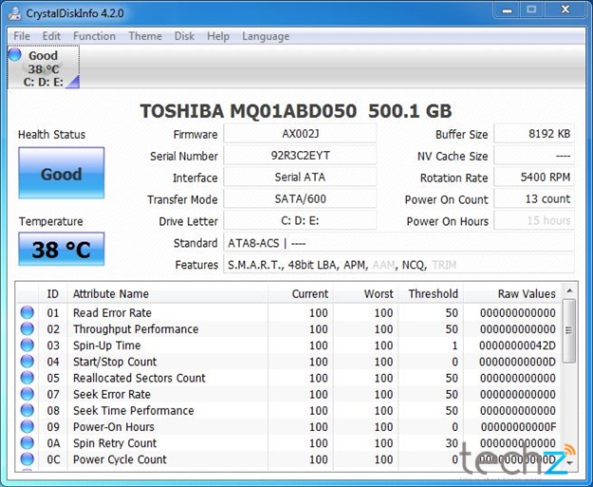Image resolution: width=593 pixels, height=487 pixels.
Task: Click the Features field with S.M.A.R.T.
Action: (x=399, y=265)
